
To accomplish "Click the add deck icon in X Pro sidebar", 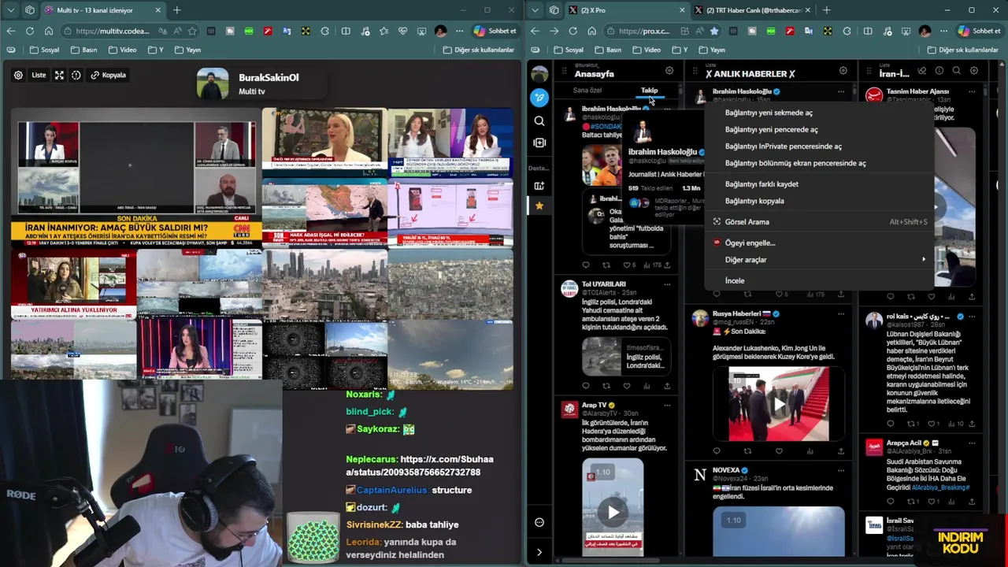I will (539, 186).
